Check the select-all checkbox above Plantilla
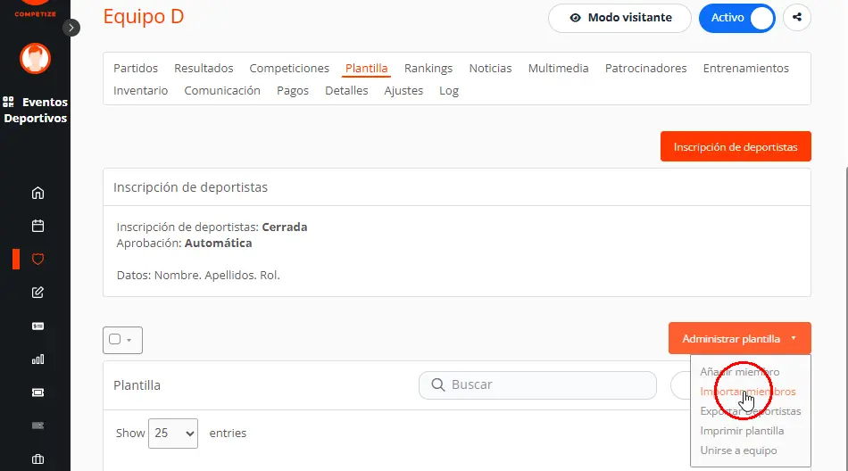848x471 pixels. tap(114, 339)
